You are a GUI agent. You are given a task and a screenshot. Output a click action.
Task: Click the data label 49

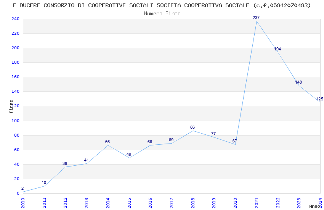[129, 154]
